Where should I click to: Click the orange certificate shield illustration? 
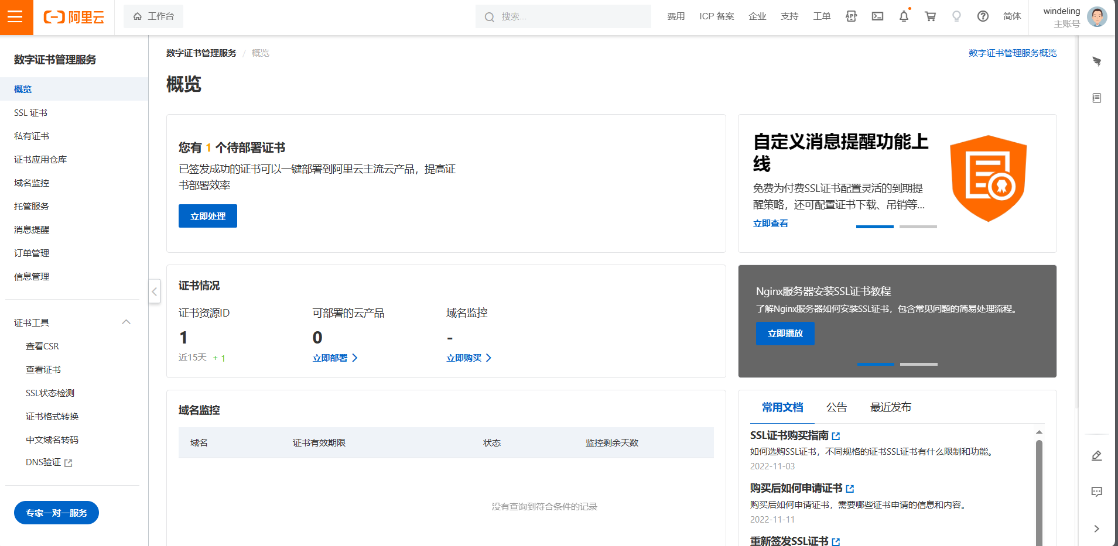tap(988, 178)
